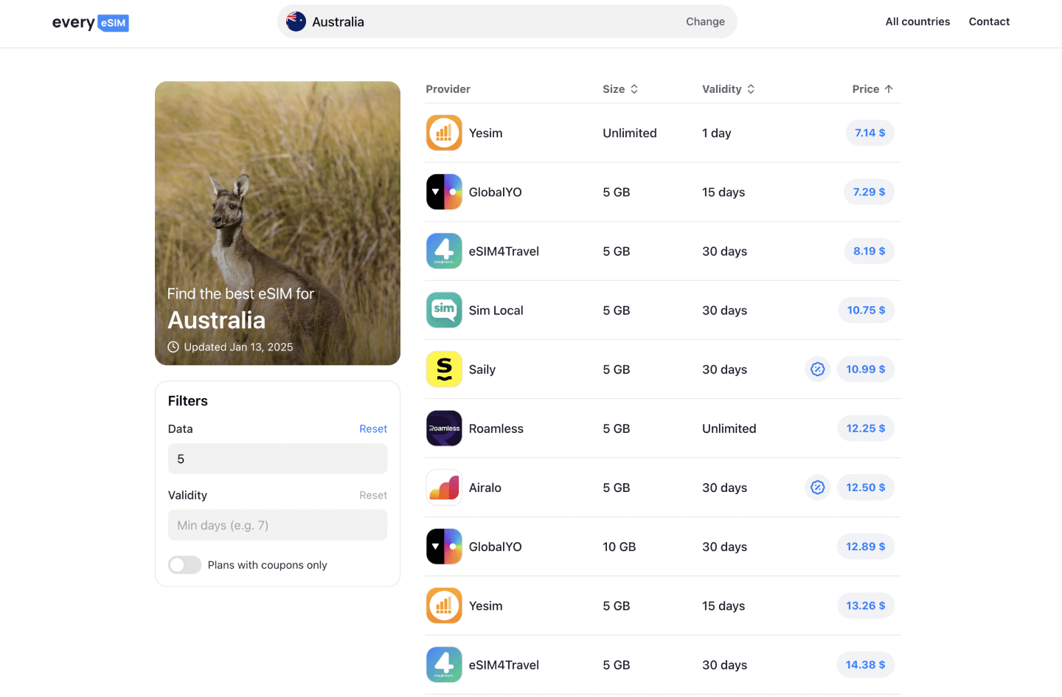1062x697 pixels.
Task: Open the Contact page
Action: click(x=989, y=21)
